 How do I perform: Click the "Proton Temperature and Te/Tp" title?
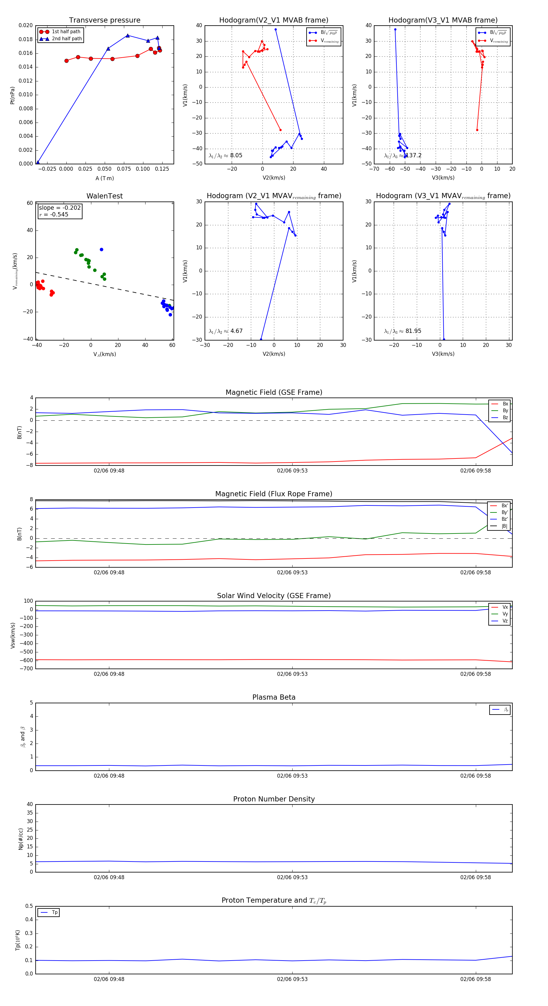(x=274, y=901)
